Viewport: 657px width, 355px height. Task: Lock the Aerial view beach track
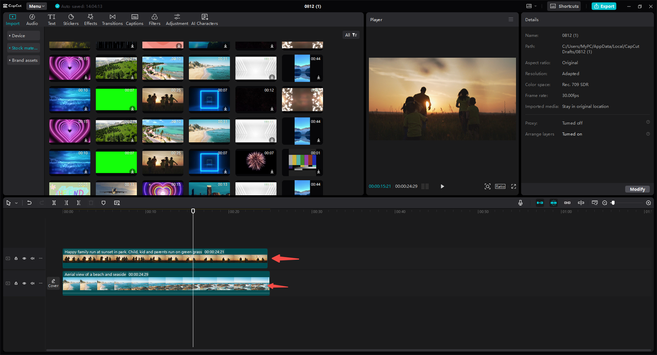(x=16, y=283)
